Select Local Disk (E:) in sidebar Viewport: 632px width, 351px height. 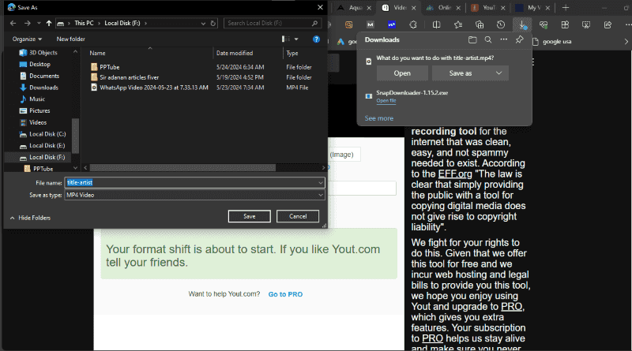47,146
